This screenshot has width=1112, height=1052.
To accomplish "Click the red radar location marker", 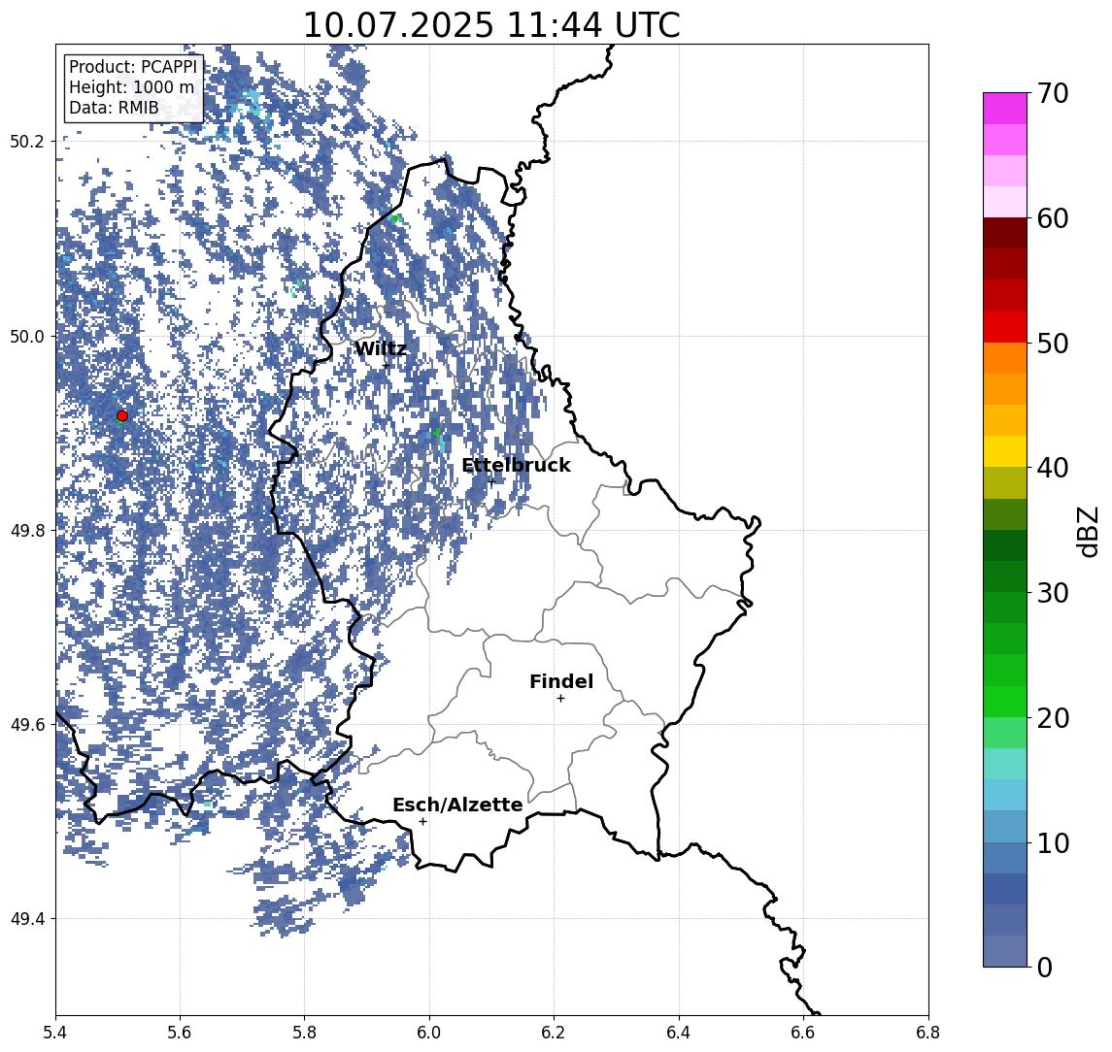I will [122, 416].
